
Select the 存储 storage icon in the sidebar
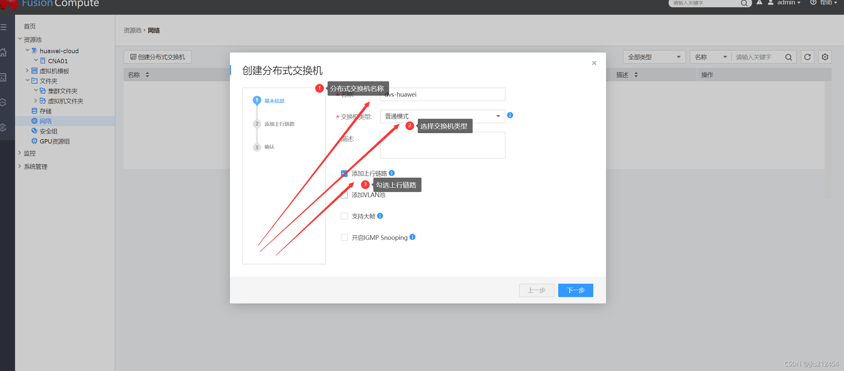[35, 111]
